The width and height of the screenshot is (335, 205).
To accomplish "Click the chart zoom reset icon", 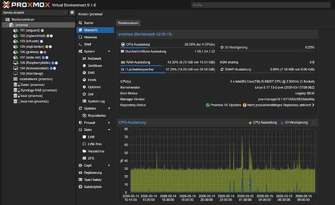I will coord(314,122).
